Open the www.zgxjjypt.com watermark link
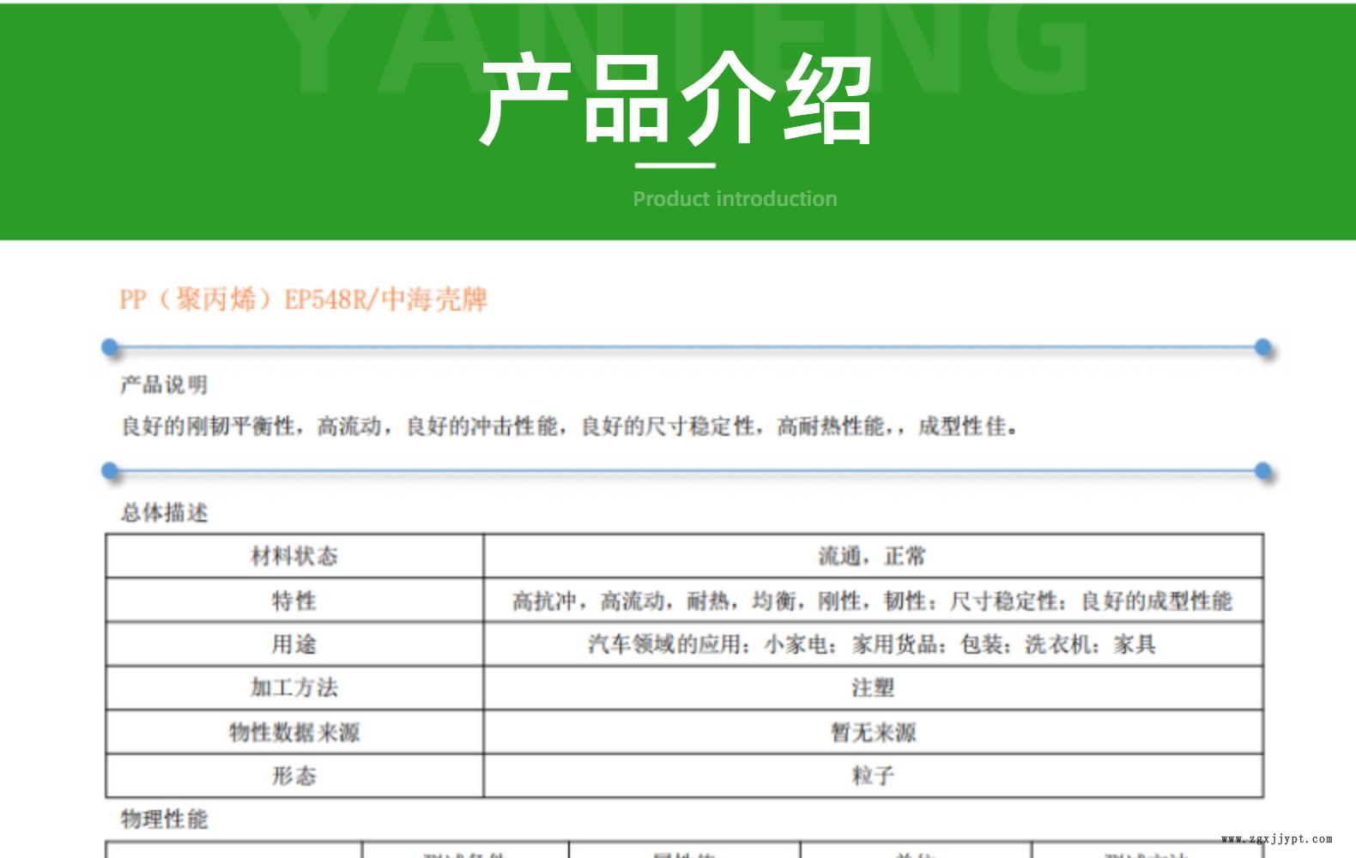Viewport: 1356px width, 858px height. tap(1276, 839)
